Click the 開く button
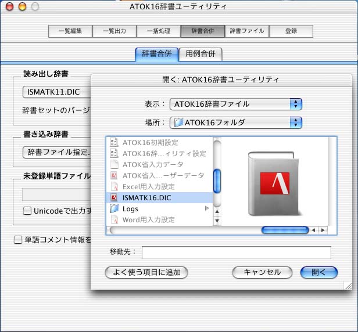 point(318,272)
